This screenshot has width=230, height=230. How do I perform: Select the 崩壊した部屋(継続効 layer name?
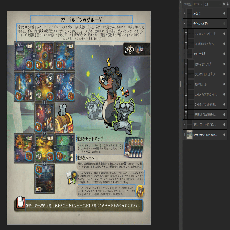205,115
